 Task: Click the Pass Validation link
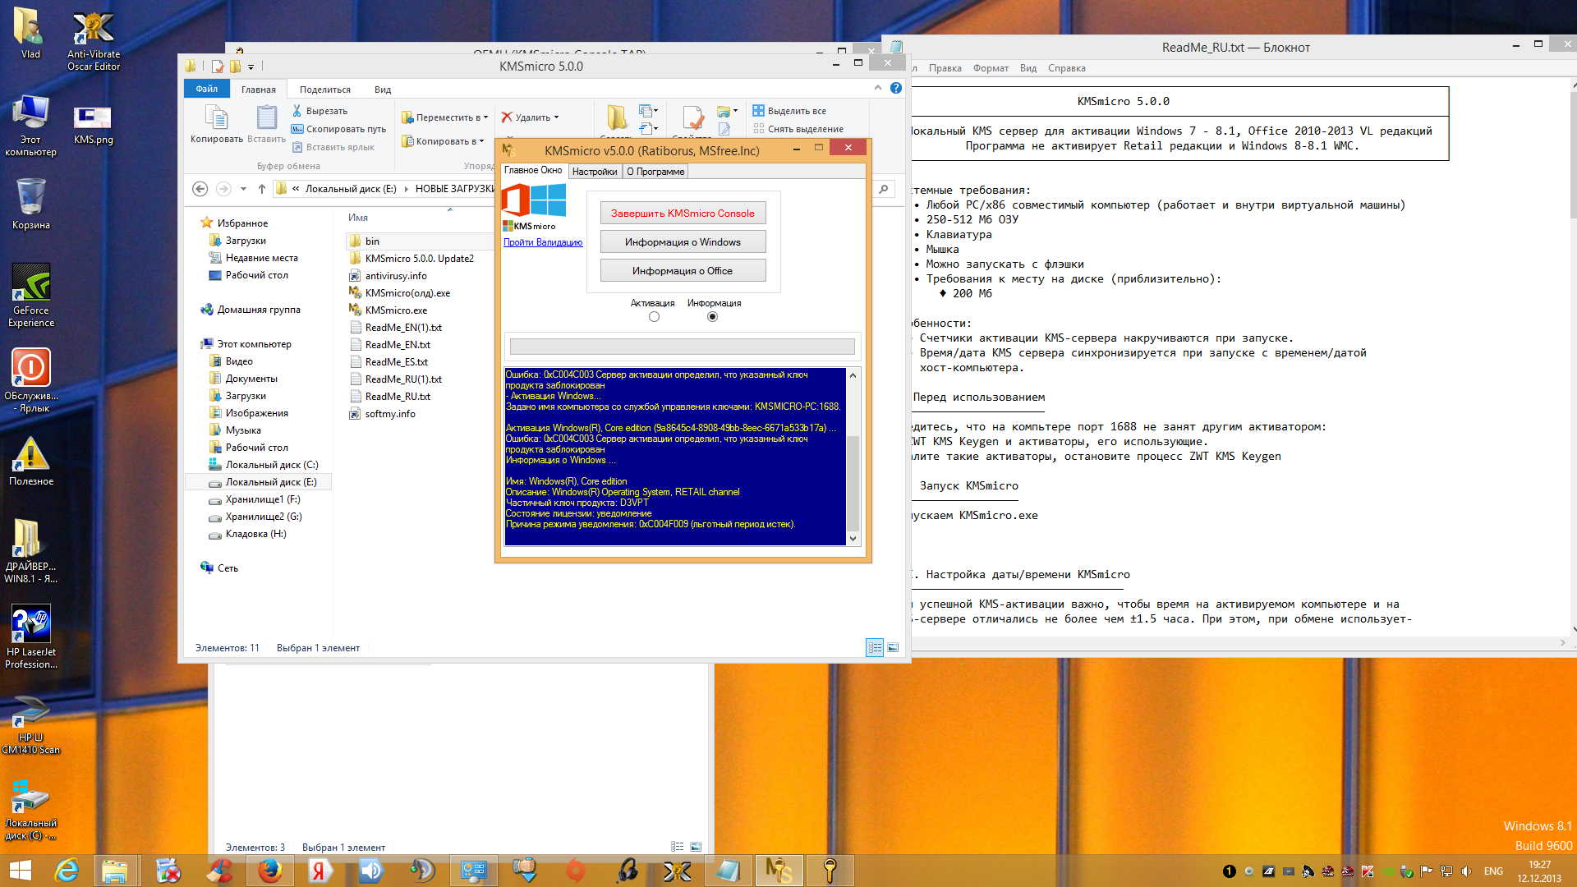(x=543, y=243)
